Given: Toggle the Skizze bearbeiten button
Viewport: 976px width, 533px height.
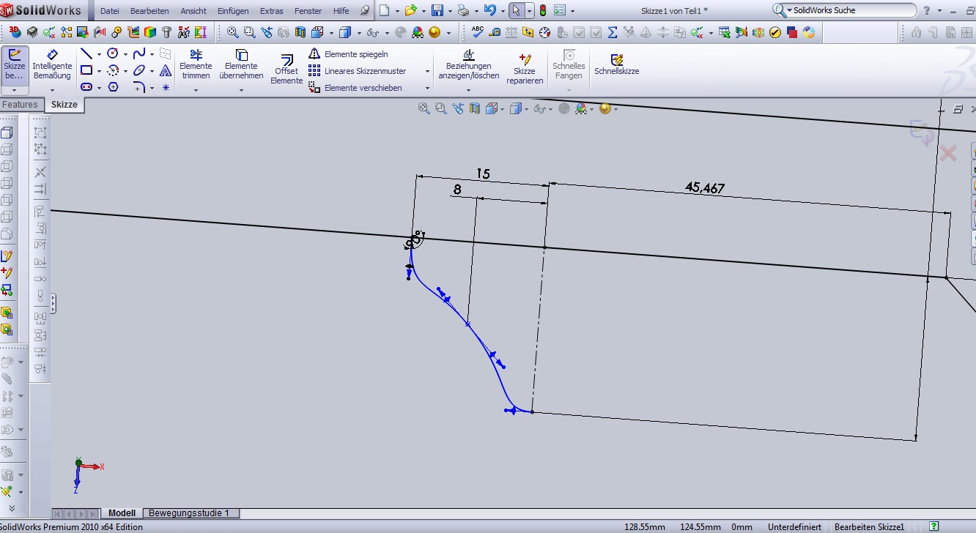Looking at the screenshot, I should click(x=15, y=65).
